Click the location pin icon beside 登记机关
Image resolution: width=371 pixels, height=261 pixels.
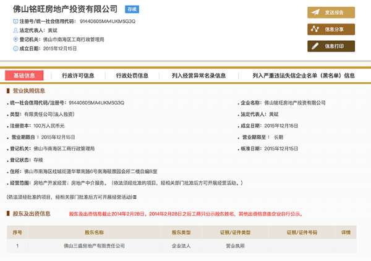coord(14,39)
